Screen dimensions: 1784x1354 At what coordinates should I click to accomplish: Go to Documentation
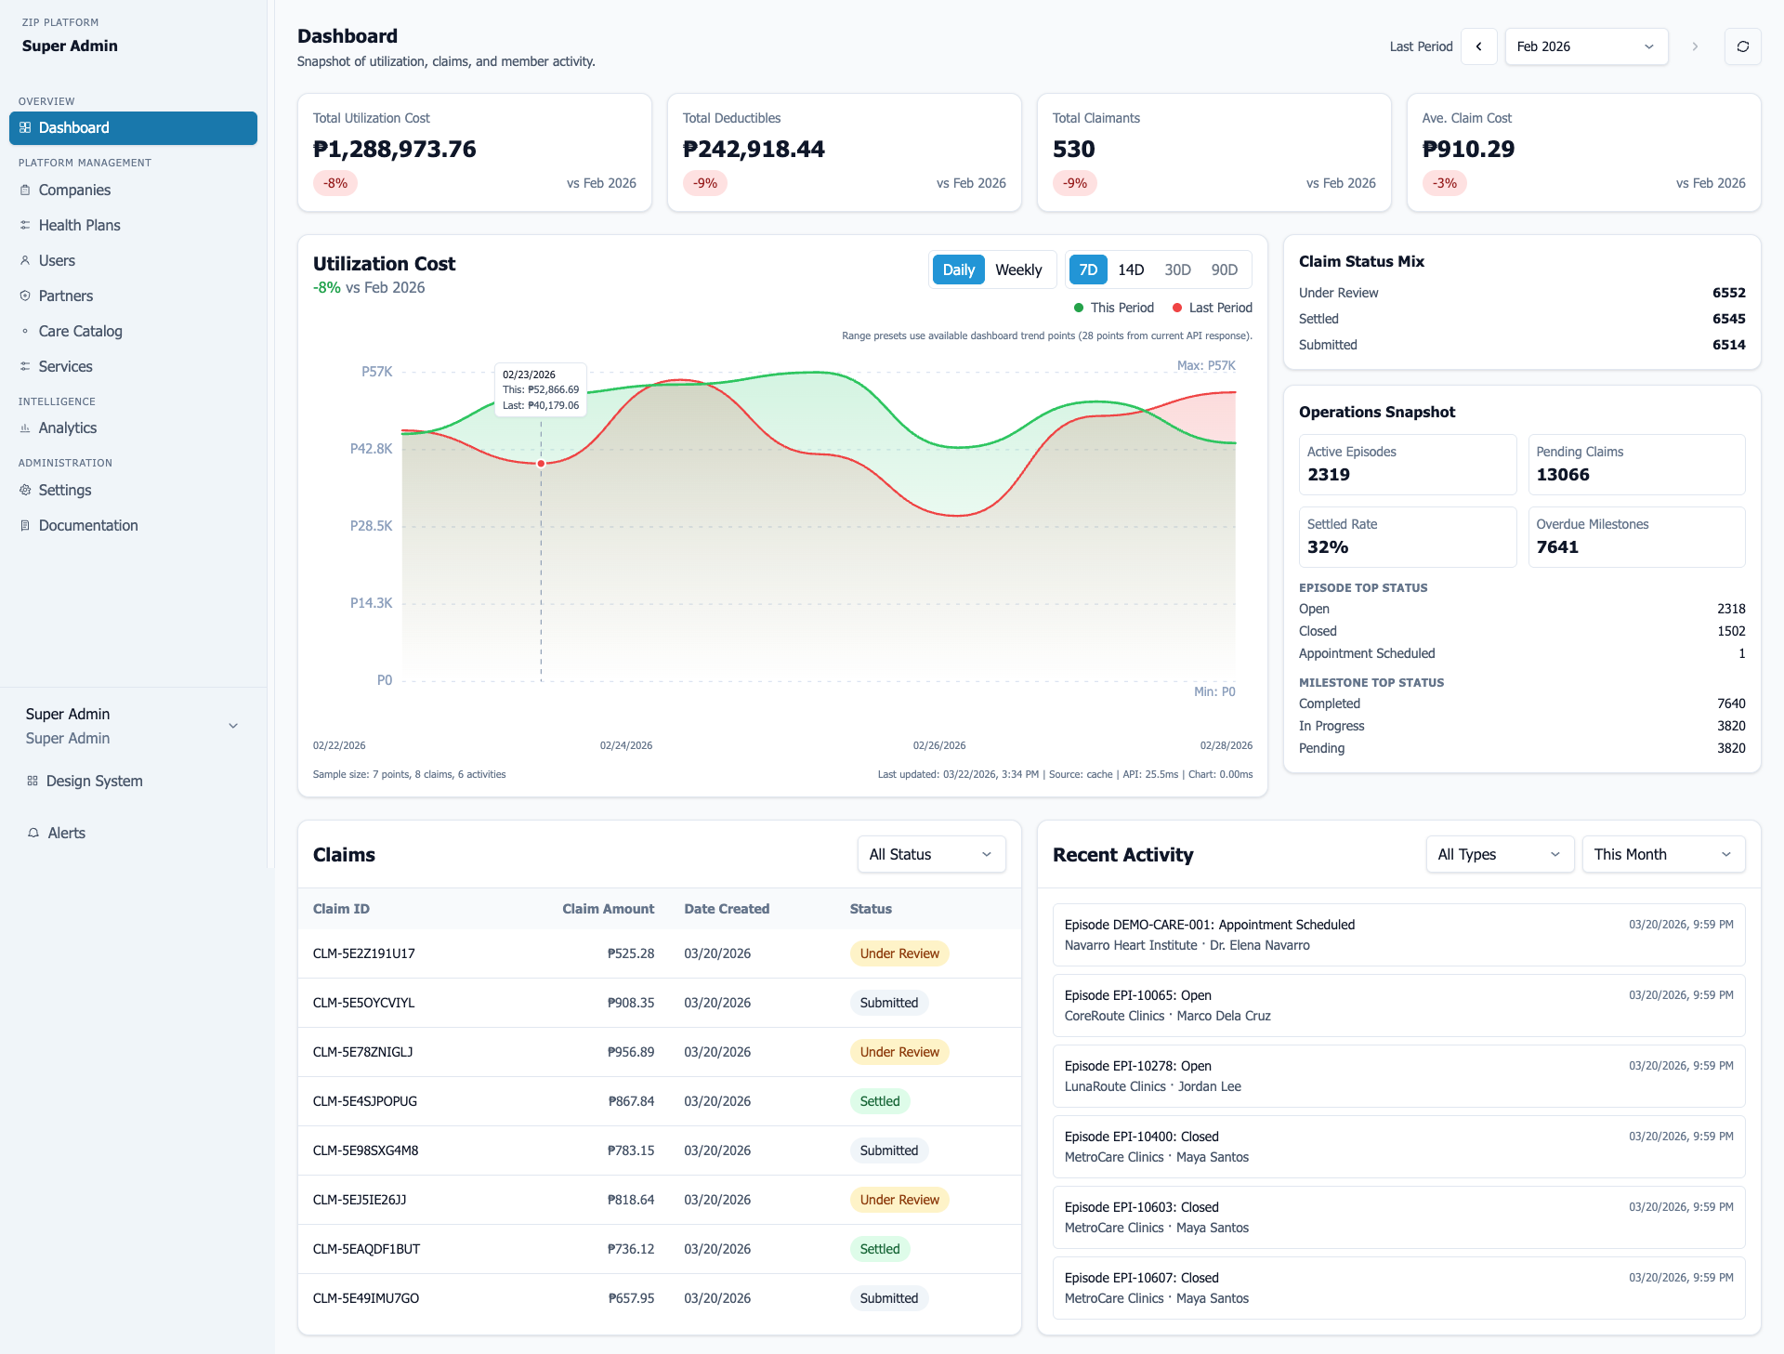[x=87, y=525]
